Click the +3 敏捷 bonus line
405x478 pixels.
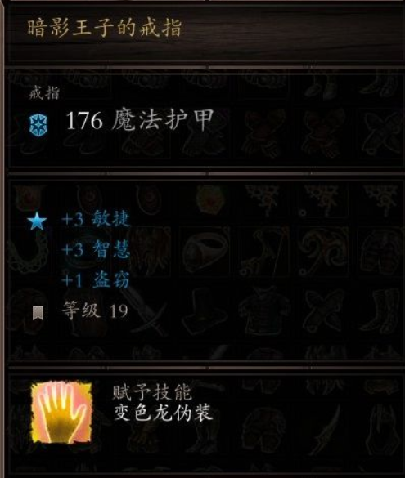tap(96, 219)
